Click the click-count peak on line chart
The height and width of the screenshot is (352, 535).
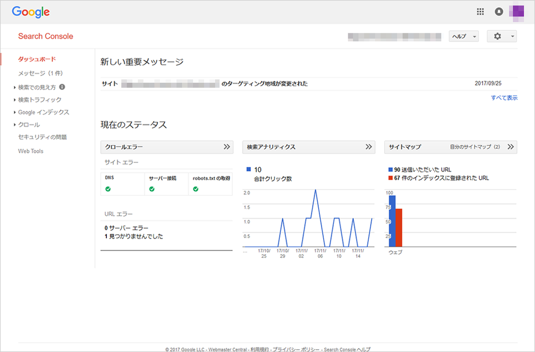tap(315, 190)
